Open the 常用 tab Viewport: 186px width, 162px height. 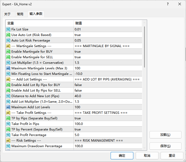(20, 14)
